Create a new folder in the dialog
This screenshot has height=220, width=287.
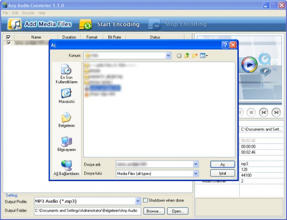[x=195, y=55]
